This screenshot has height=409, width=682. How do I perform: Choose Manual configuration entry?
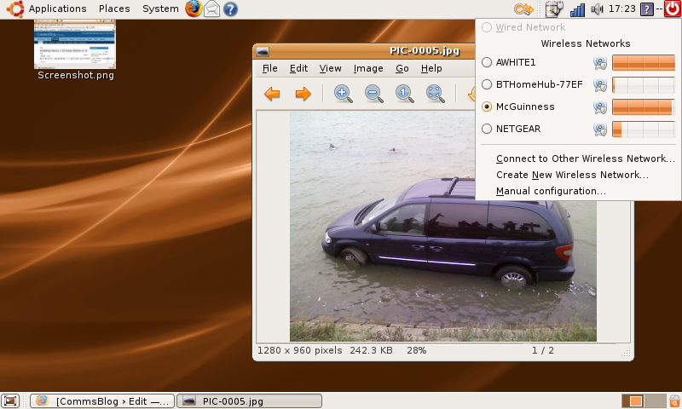[x=551, y=191]
